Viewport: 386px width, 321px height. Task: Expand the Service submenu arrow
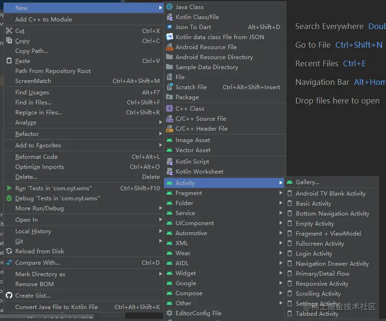[x=281, y=213]
